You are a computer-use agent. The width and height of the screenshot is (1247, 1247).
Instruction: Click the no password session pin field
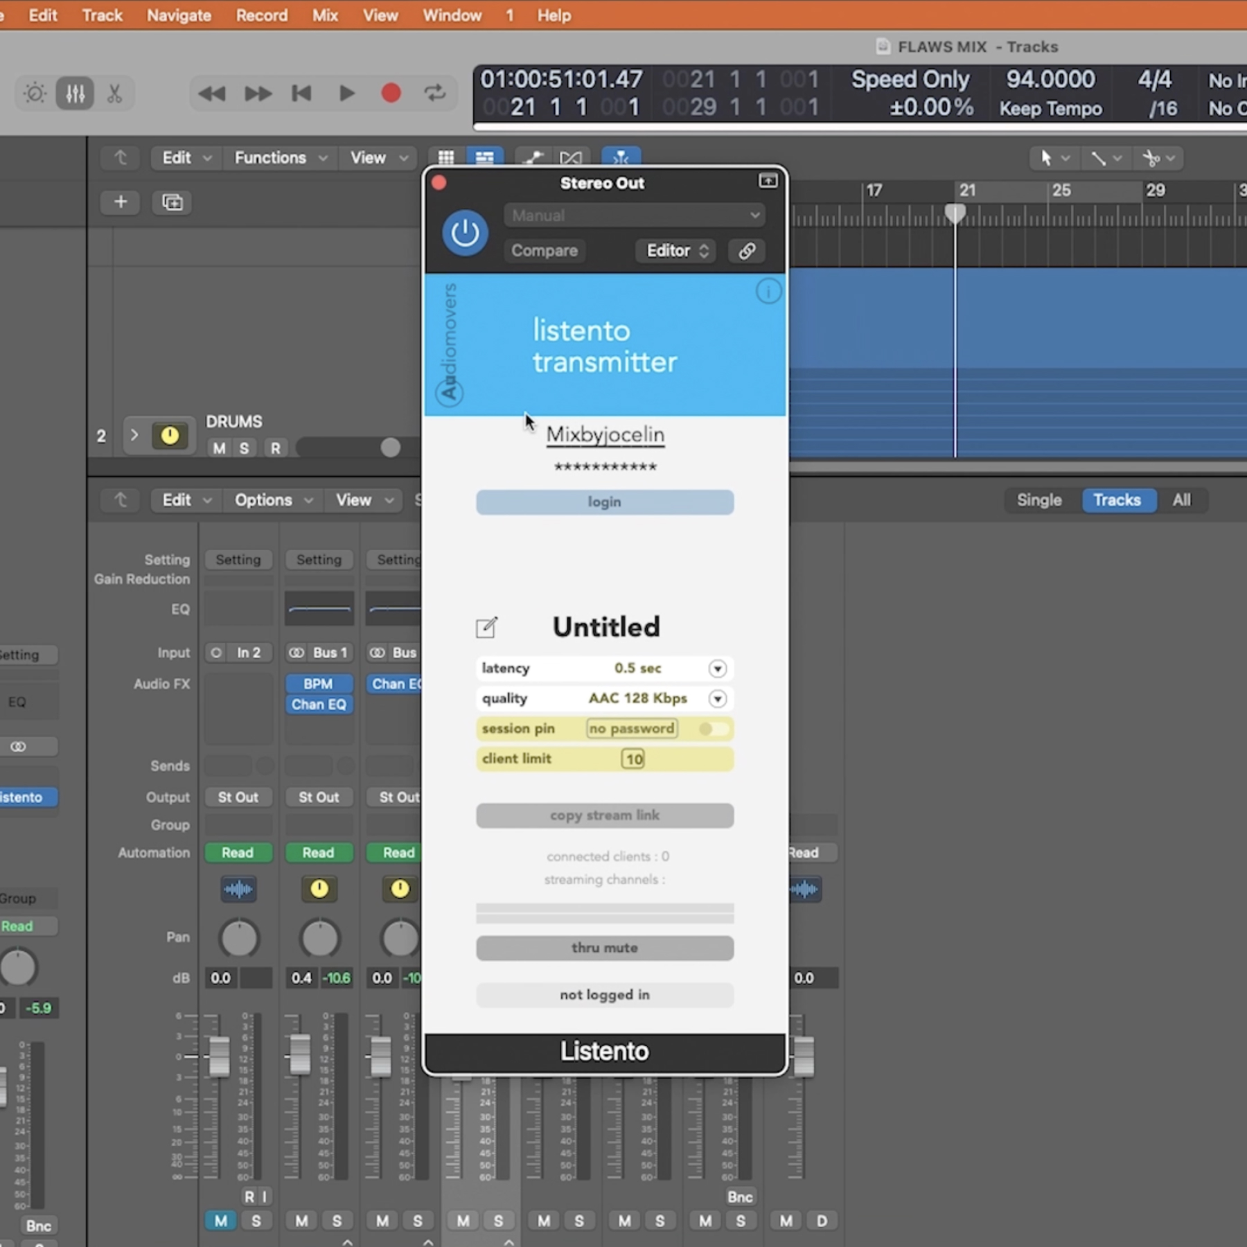632,729
